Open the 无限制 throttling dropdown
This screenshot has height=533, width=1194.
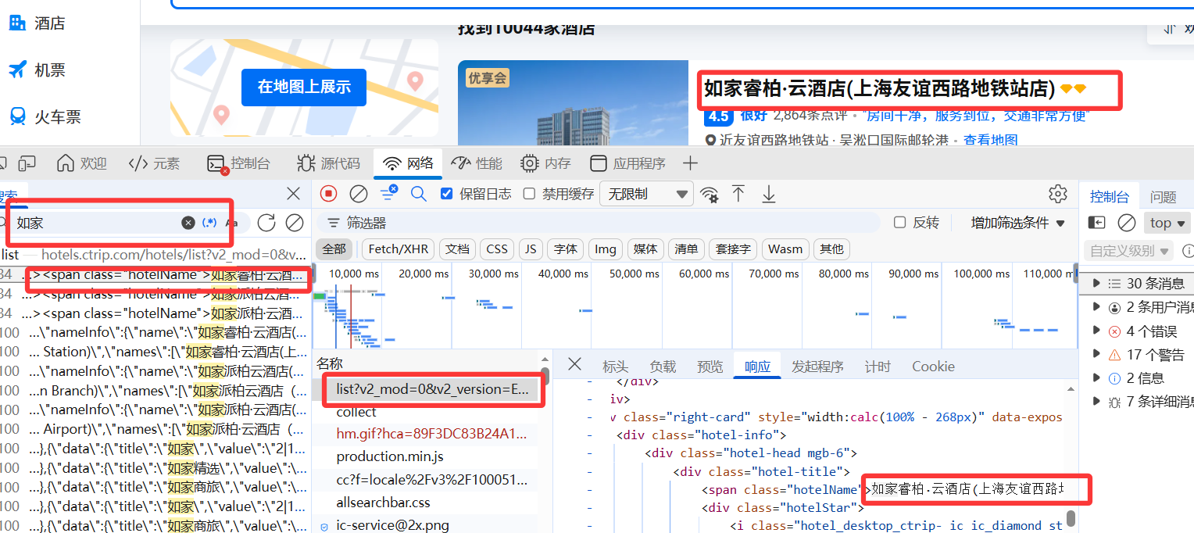tap(645, 193)
